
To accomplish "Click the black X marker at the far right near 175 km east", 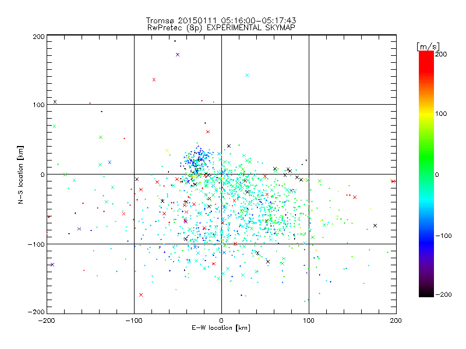I will pos(375,226).
